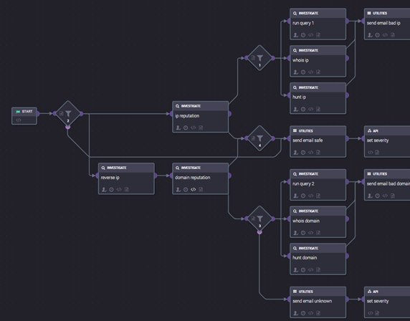
Task: Select the "send email safe" action name
Action: tap(307, 140)
